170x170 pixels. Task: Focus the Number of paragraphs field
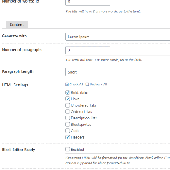point(88,50)
